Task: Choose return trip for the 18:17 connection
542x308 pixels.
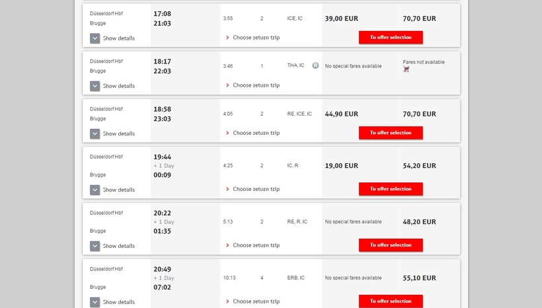Action: click(x=256, y=85)
